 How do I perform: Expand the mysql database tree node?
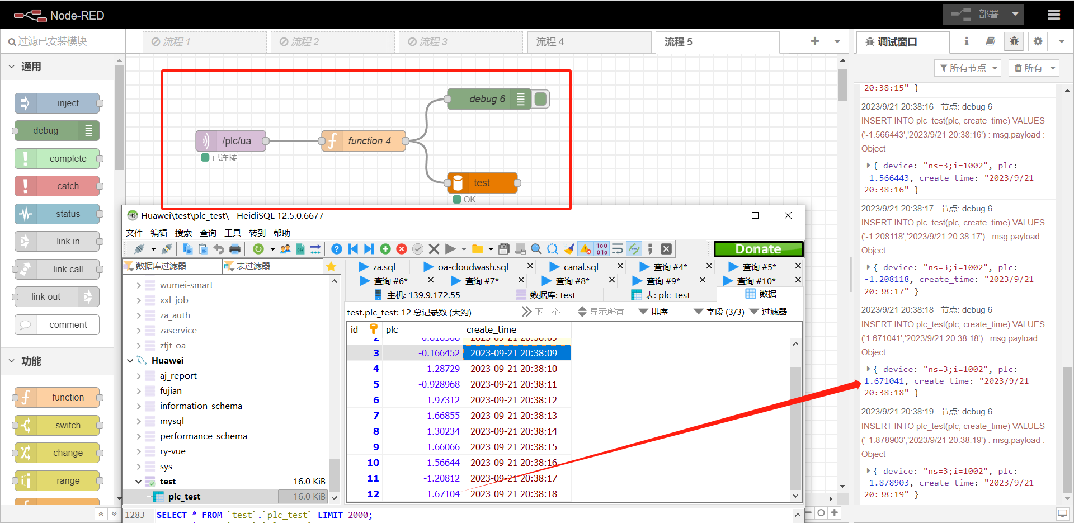[139, 421]
